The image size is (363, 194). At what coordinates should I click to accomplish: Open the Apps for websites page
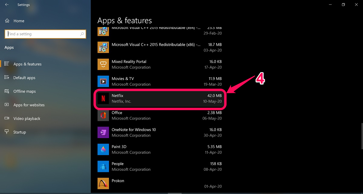click(29, 105)
